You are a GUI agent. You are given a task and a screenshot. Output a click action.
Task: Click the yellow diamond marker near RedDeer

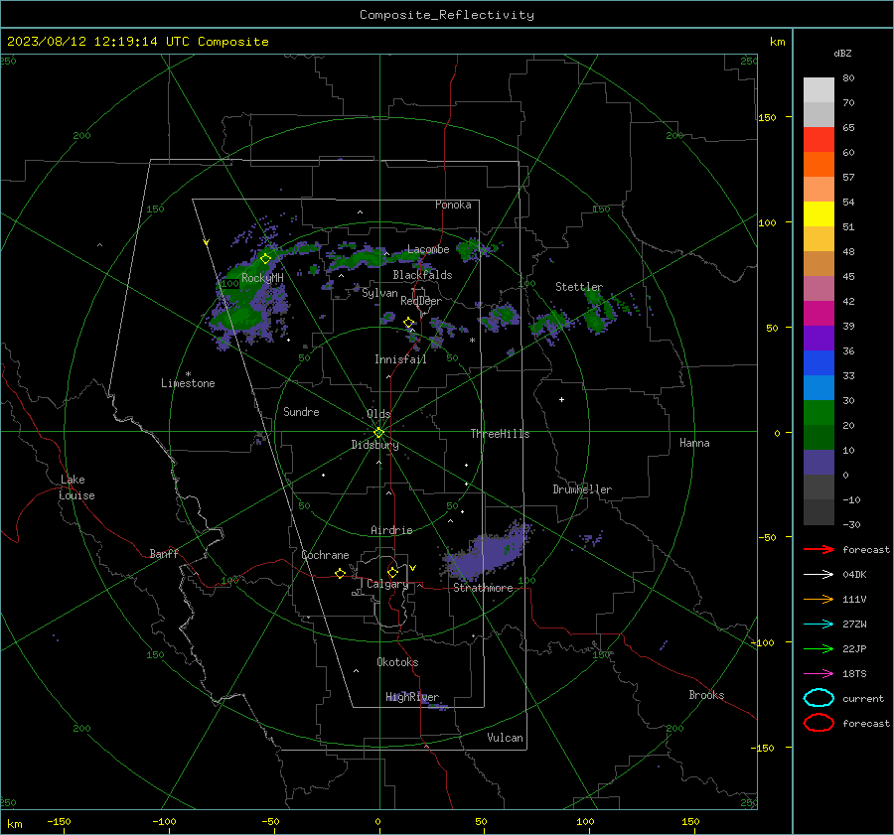(408, 323)
